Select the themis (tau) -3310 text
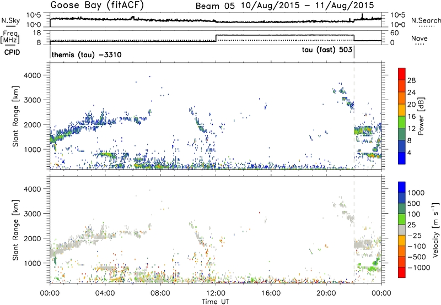The width and height of the screenshot is (441, 305). (x=87, y=55)
